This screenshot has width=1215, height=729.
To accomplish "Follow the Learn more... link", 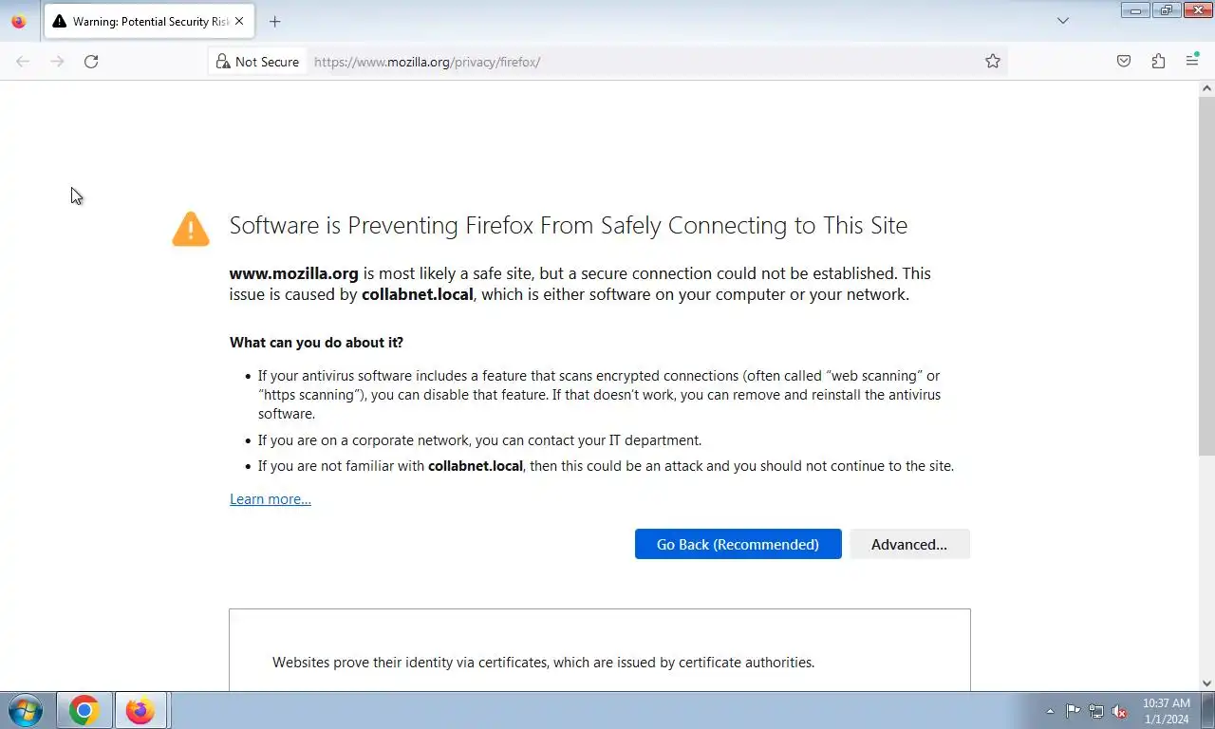I will pyautogui.click(x=271, y=499).
